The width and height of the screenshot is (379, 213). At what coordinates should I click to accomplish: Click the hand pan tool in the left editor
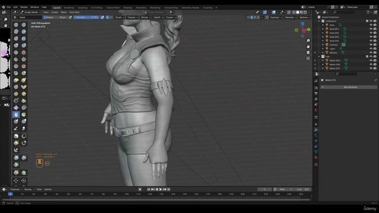click(5, 25)
